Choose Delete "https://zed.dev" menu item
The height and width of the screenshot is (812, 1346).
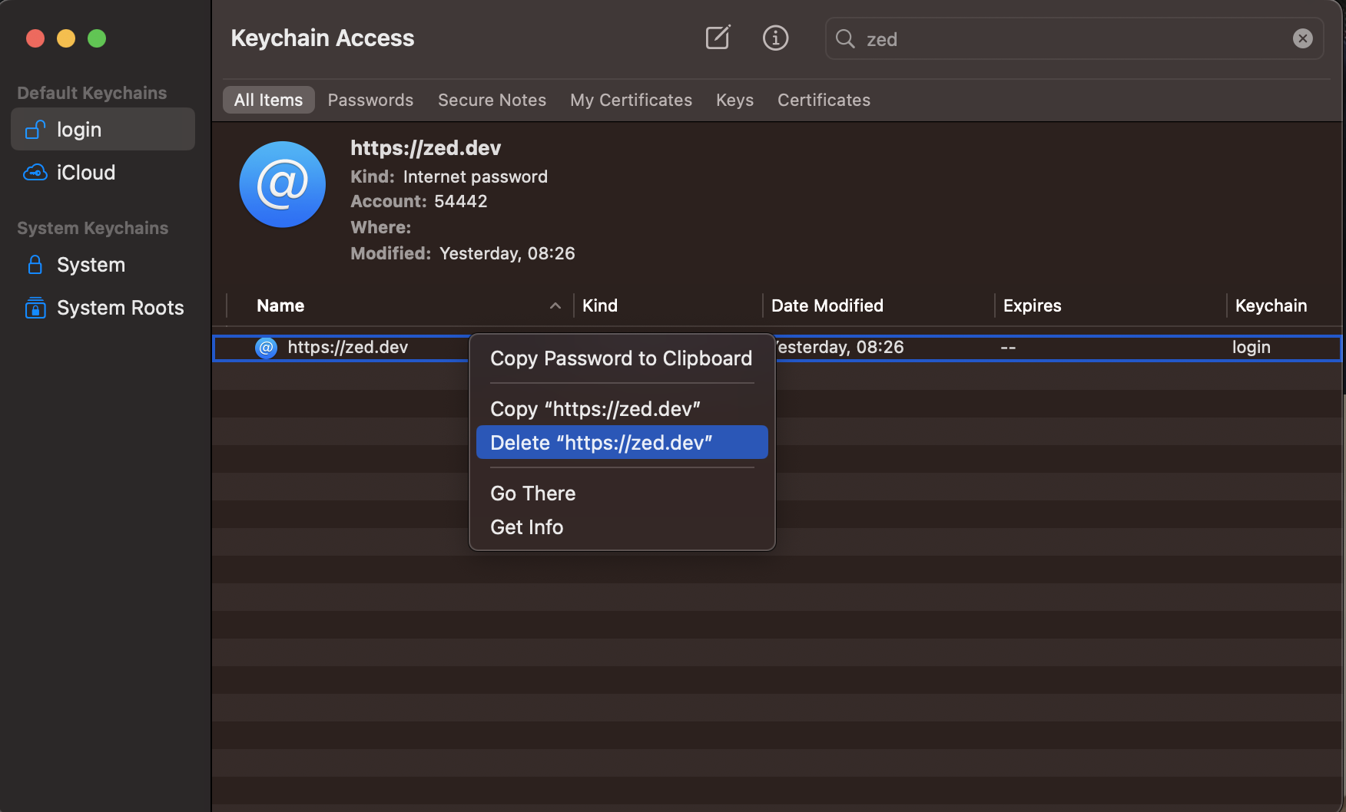tap(622, 443)
